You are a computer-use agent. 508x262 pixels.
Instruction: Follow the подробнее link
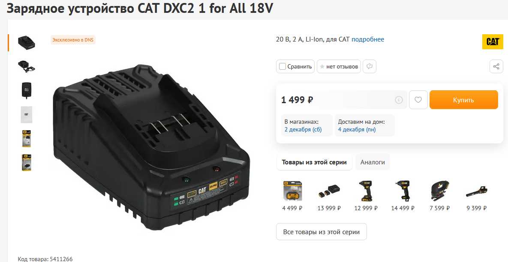(x=368, y=39)
